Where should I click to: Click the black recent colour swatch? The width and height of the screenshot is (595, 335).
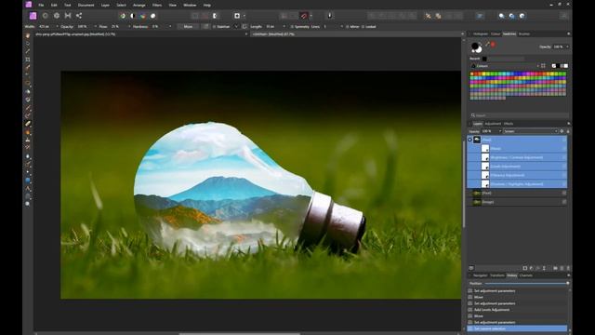(x=484, y=59)
